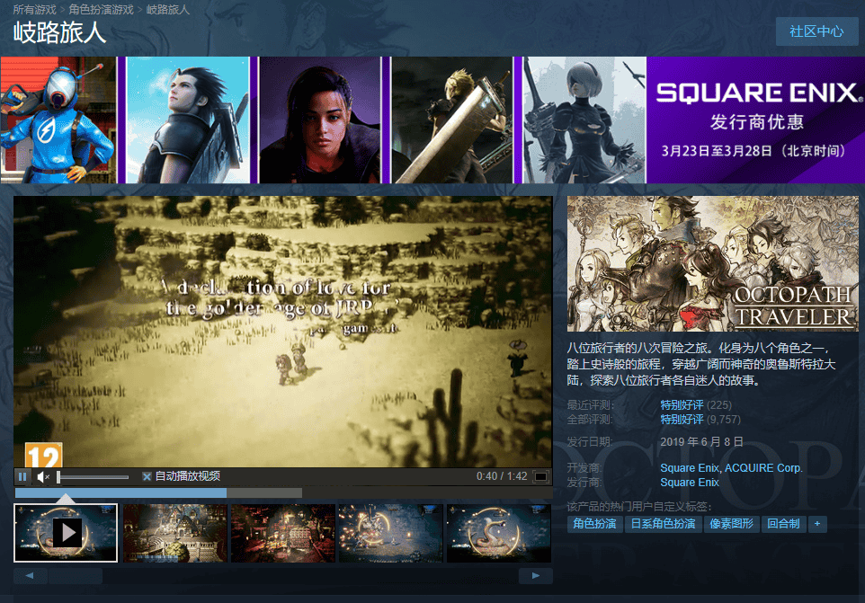Go to 所有游戏 in the breadcrumb
The width and height of the screenshot is (865, 603).
[x=35, y=10]
